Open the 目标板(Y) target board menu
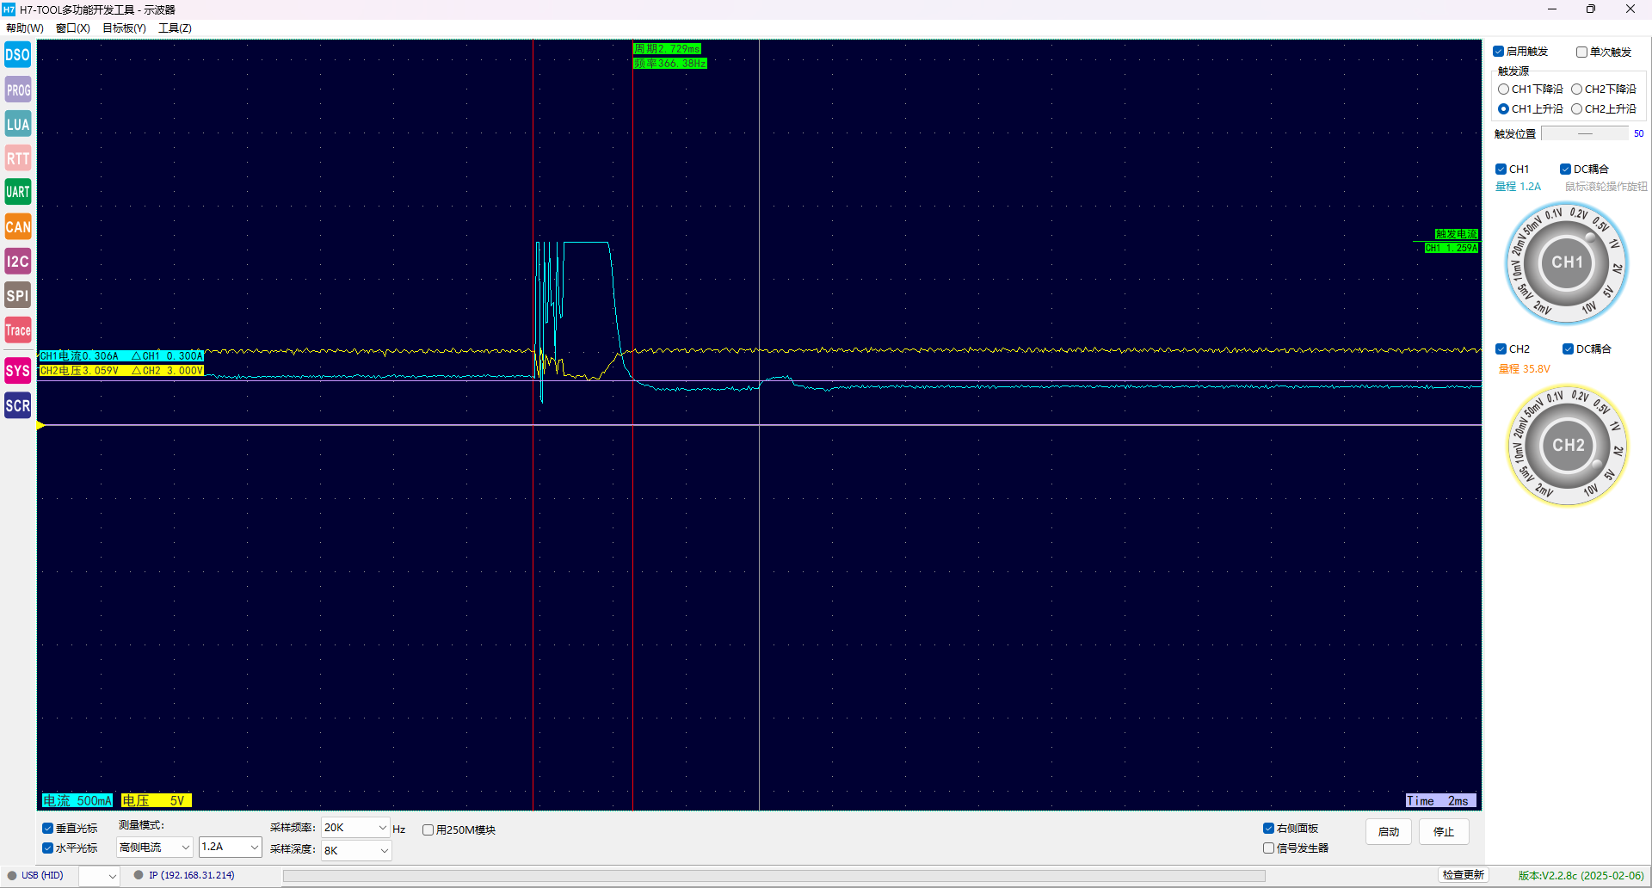The image size is (1652, 888). [124, 28]
